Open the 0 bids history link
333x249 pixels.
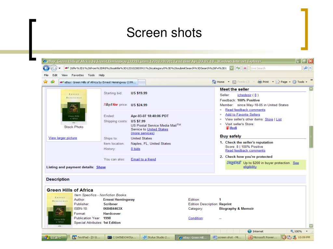pyautogui.click(x=136, y=149)
